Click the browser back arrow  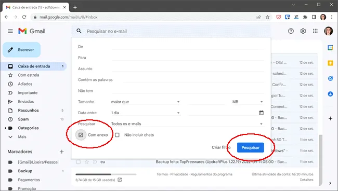click(6, 17)
